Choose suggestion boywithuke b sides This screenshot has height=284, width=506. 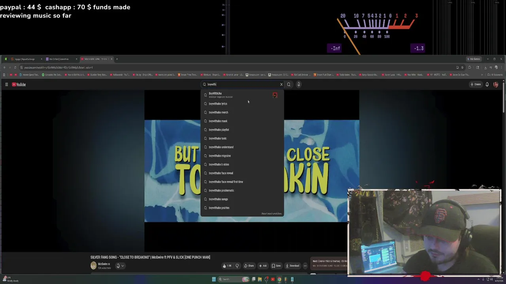[x=242, y=164]
